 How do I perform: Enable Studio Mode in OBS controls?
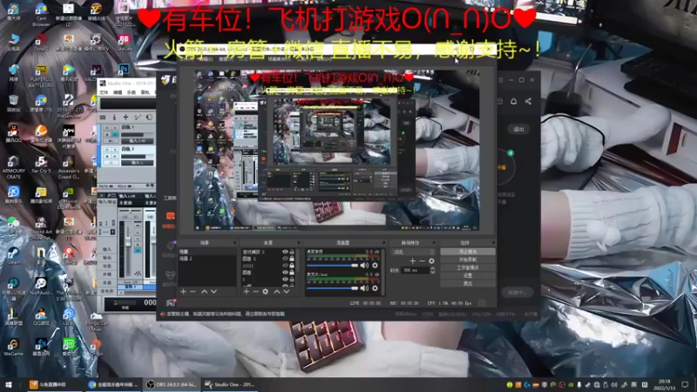point(468,267)
